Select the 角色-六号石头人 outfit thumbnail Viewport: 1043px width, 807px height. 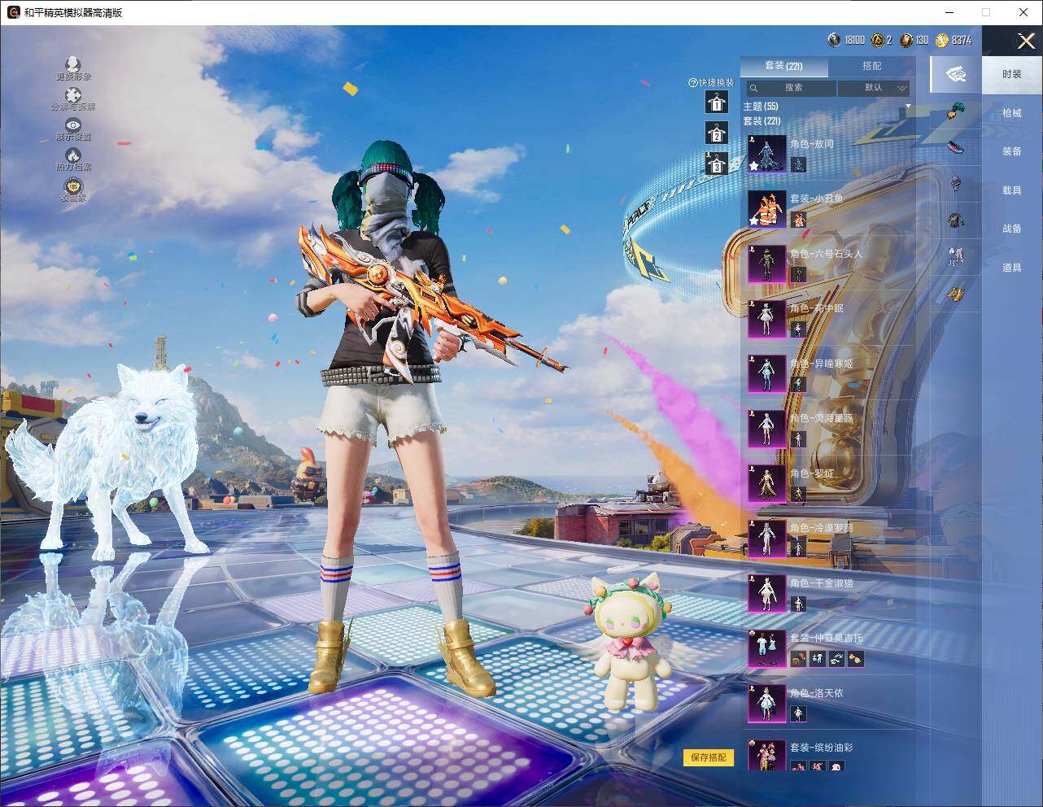pyautogui.click(x=767, y=264)
